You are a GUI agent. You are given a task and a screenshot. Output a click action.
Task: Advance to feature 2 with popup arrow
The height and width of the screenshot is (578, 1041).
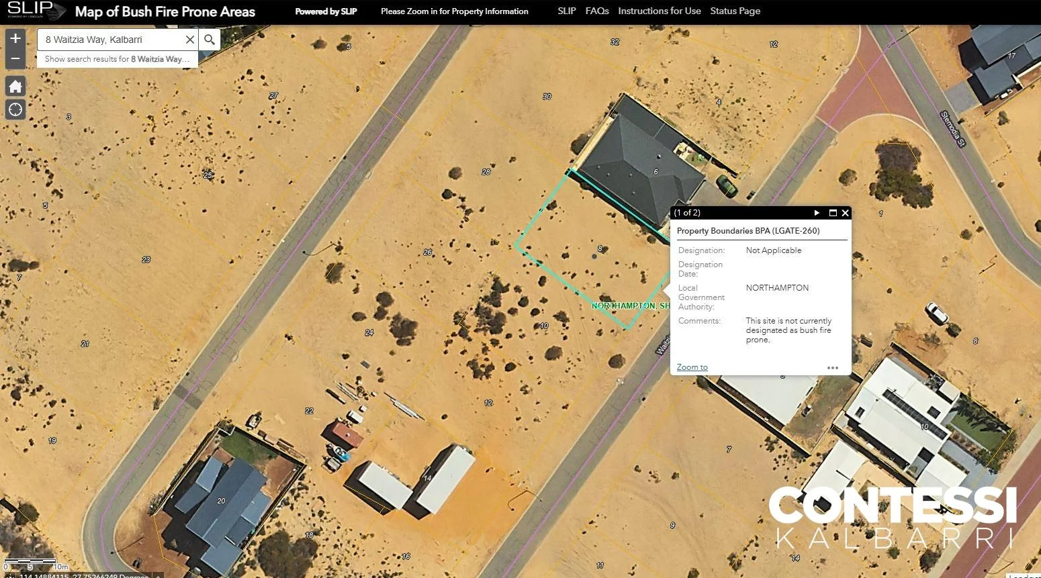[817, 213]
